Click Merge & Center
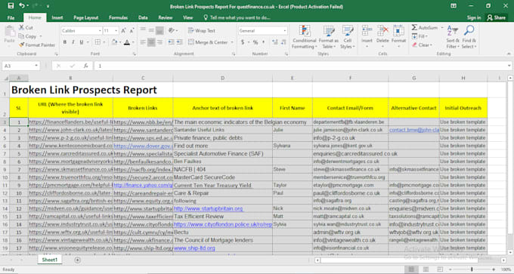 pyautogui.click(x=208, y=42)
